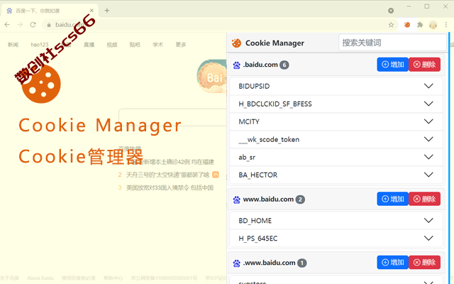Add a cookie to .www.baidu.com group
454x284 pixels.
[392, 262]
